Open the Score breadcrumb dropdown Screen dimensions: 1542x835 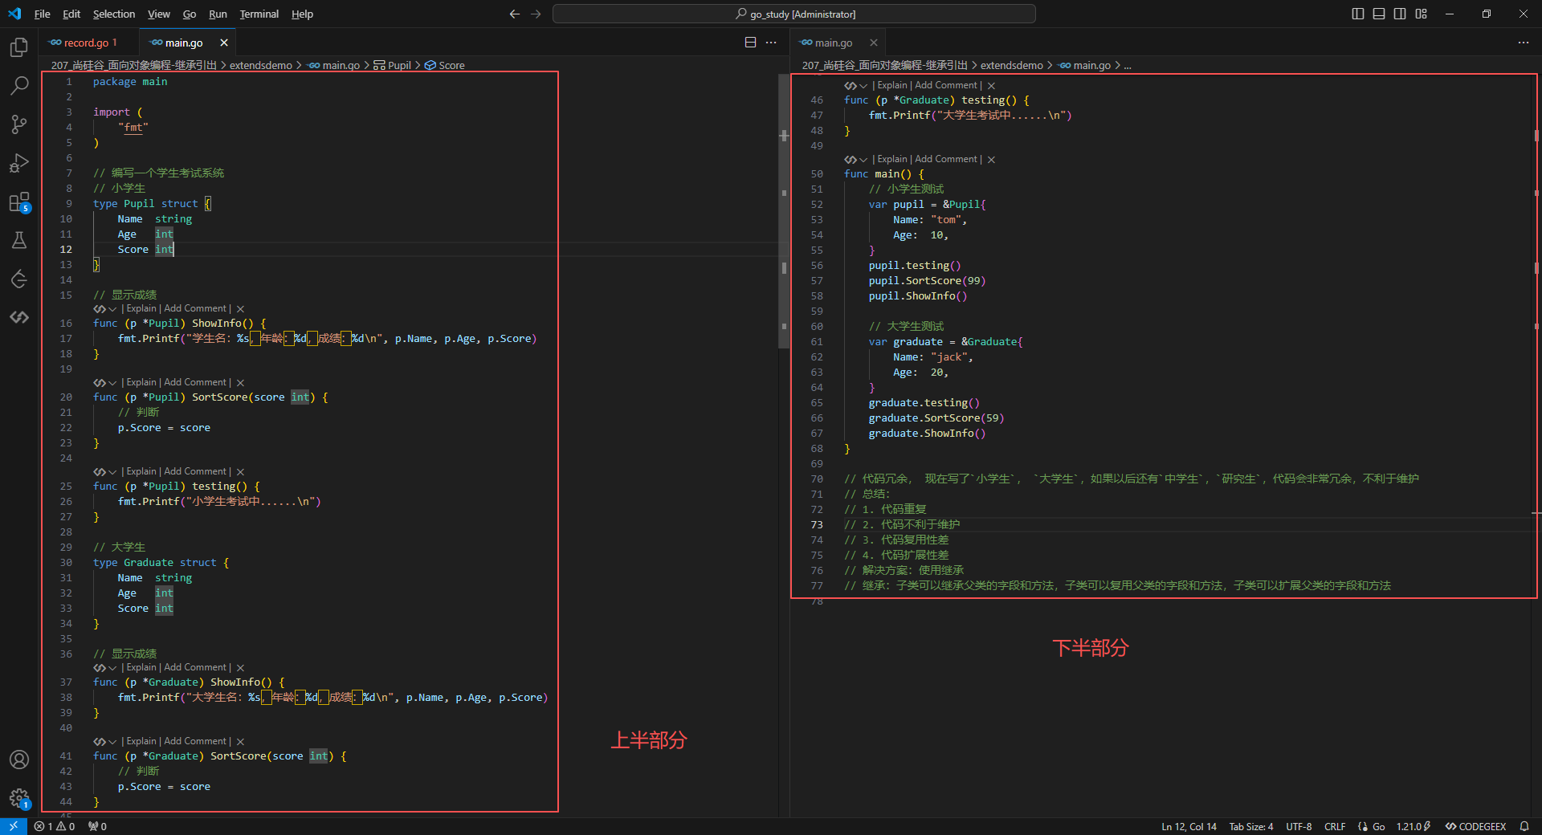[445, 66]
